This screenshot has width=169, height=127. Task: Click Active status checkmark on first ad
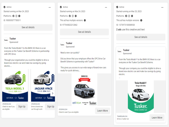tap(4, 7)
